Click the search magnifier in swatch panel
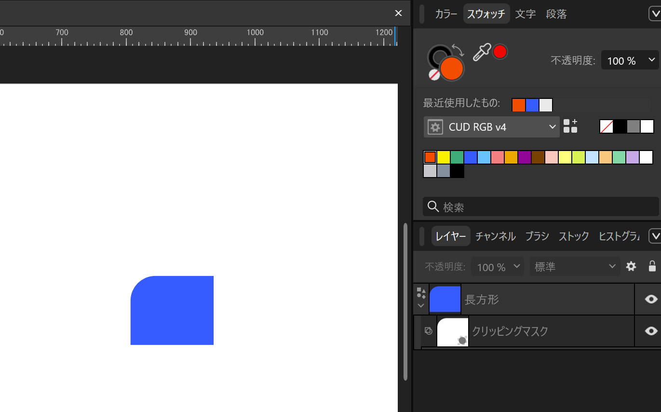 pyautogui.click(x=432, y=206)
